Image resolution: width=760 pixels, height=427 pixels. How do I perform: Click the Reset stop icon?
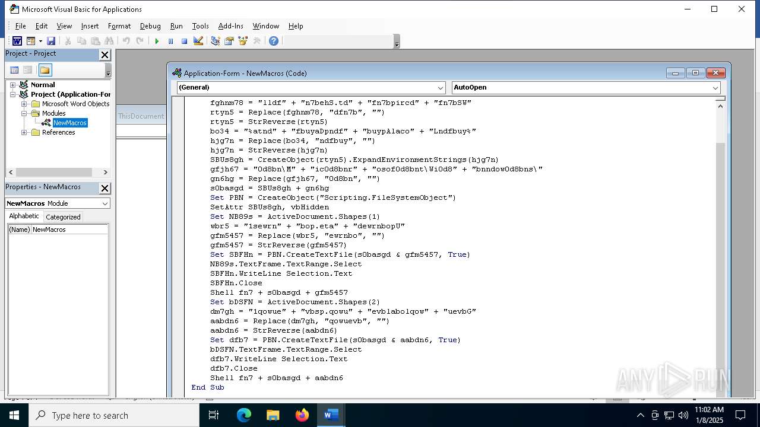coord(184,41)
